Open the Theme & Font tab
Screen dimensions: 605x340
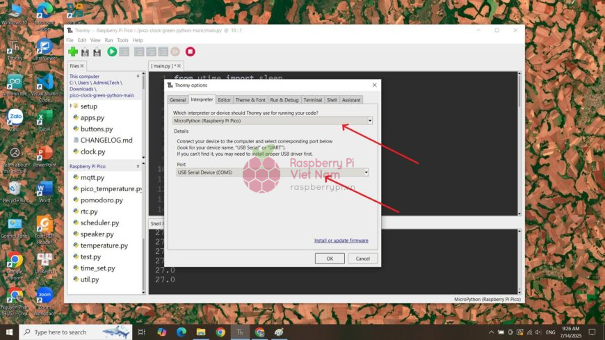pyautogui.click(x=250, y=100)
